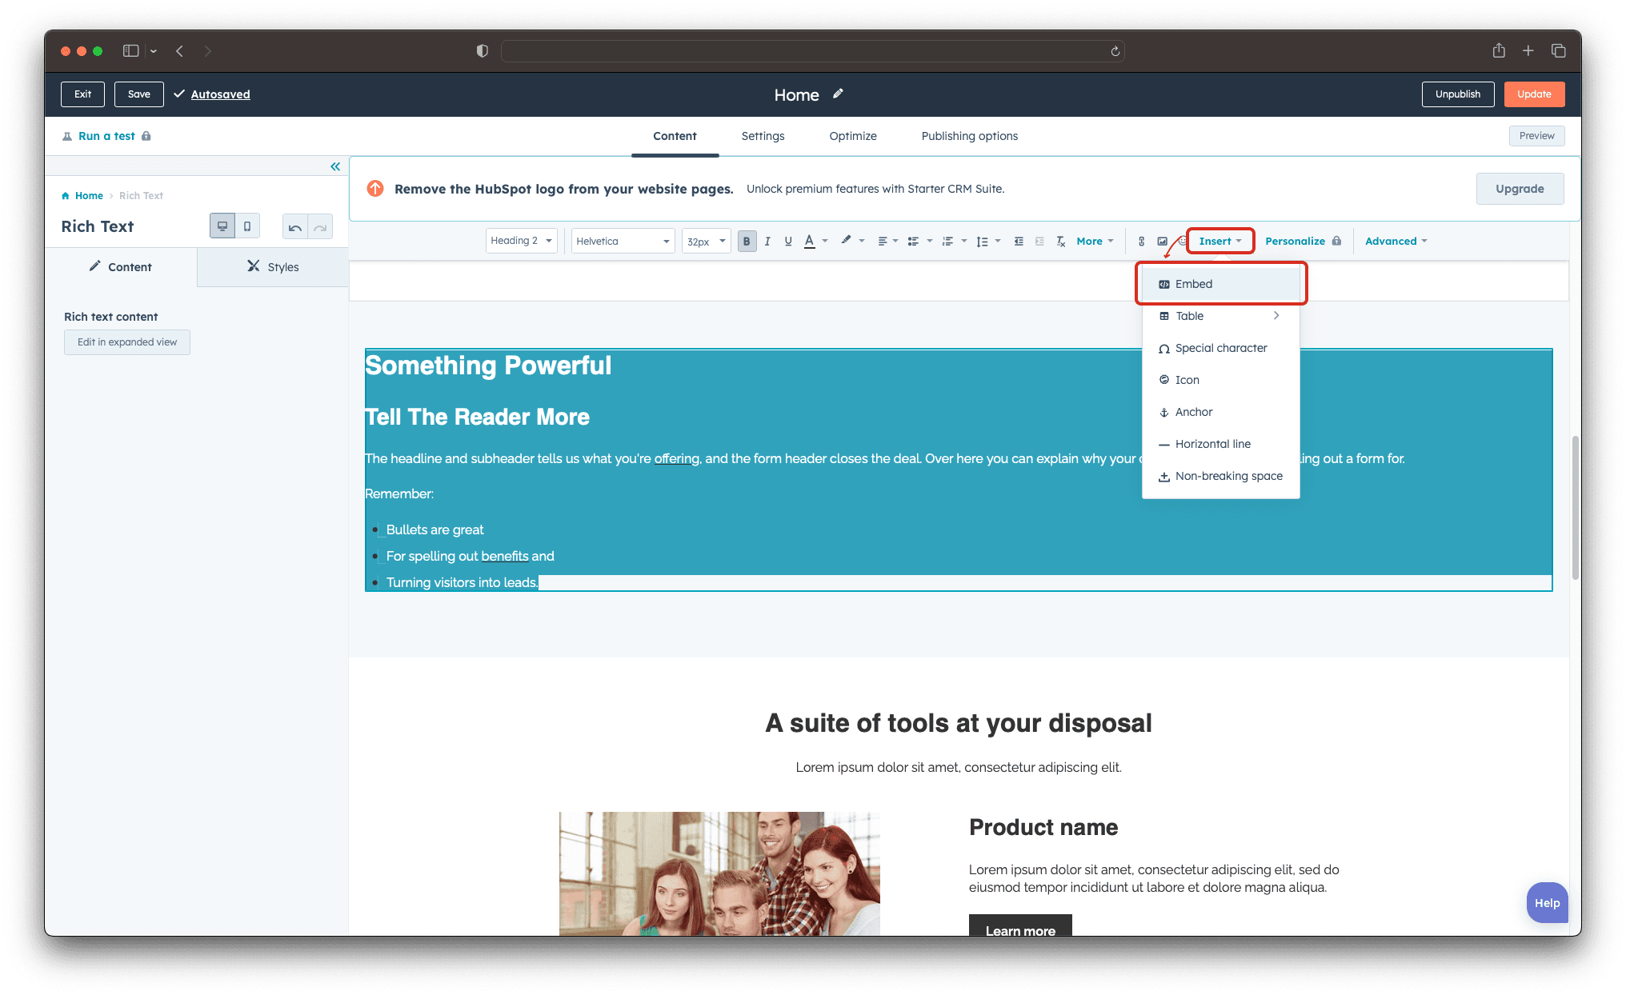The image size is (1626, 995).
Task: Insert an image using the image icon
Action: pyautogui.click(x=1162, y=241)
